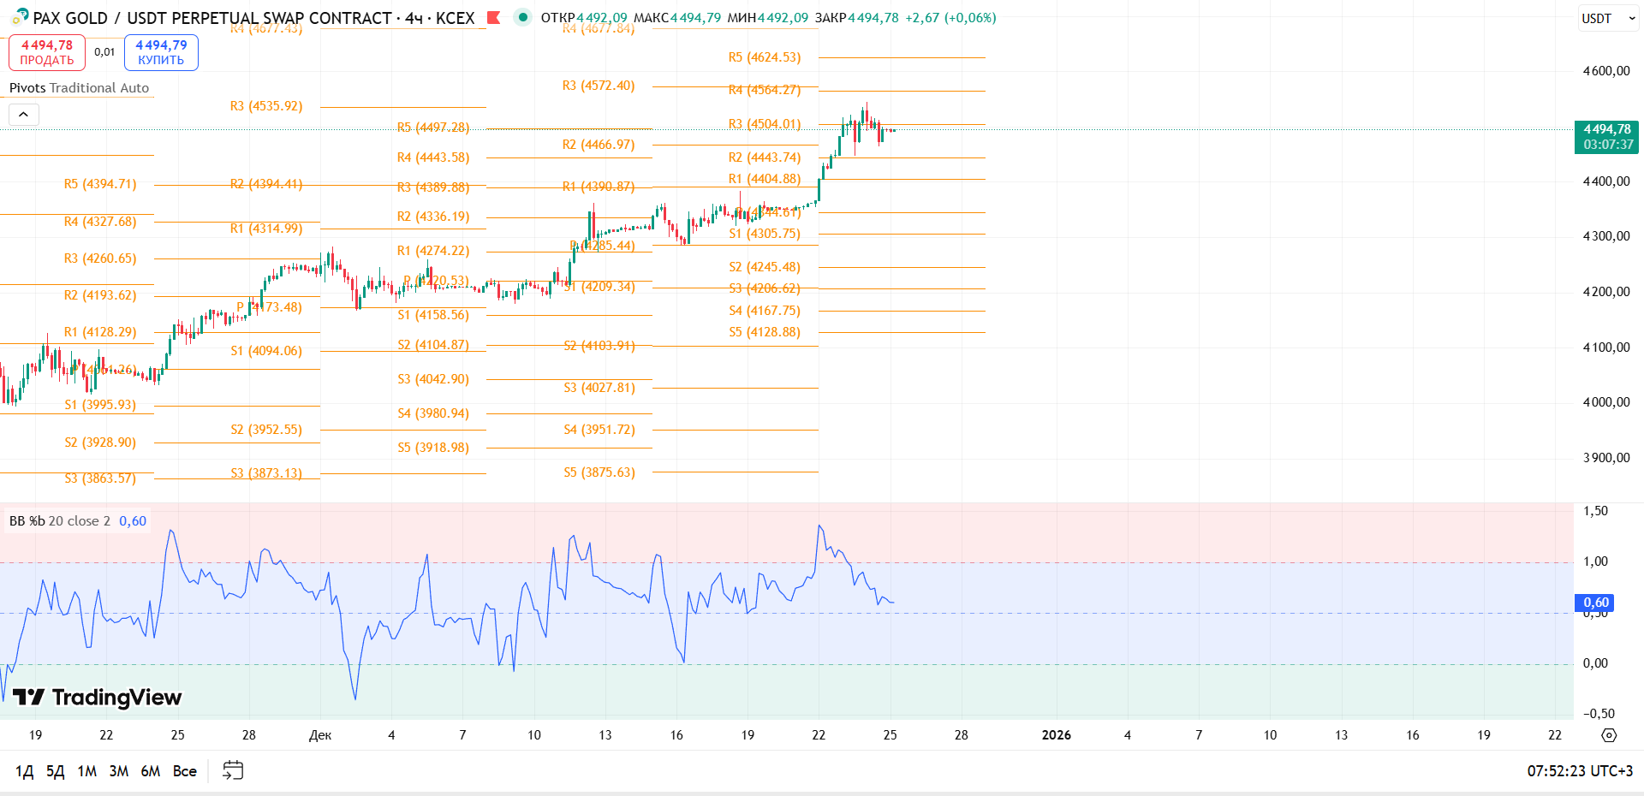This screenshot has width=1644, height=796.
Task: Click the ЗАКР 4494,78 close value
Action: [x=857, y=18]
